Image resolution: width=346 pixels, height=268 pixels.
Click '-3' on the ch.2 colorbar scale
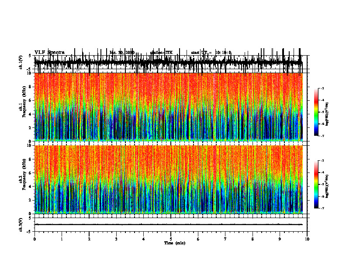coord(322,161)
